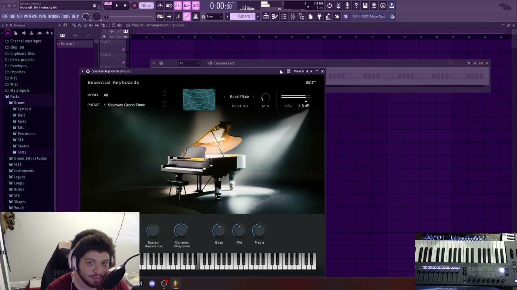This screenshot has width=517, height=290.
Task: Open the OPTIONS menu
Action: 54,17
